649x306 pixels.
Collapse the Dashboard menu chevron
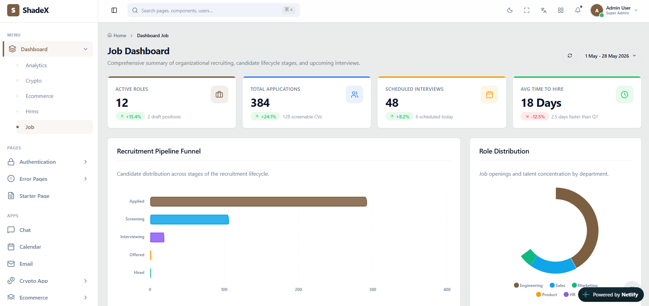point(86,49)
